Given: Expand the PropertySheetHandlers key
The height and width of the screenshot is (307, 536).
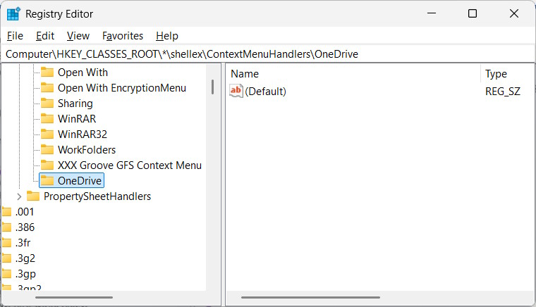Looking at the screenshot, I should [x=19, y=196].
